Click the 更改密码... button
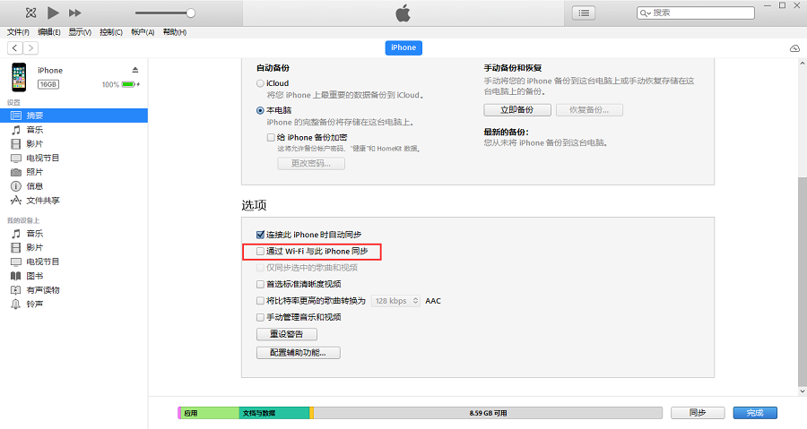 [x=311, y=163]
